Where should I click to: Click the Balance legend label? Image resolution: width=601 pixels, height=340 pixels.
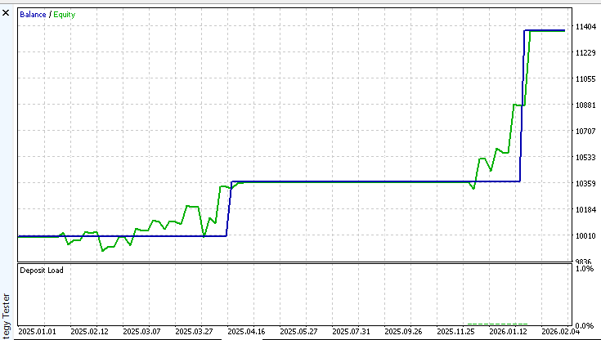[x=33, y=15]
